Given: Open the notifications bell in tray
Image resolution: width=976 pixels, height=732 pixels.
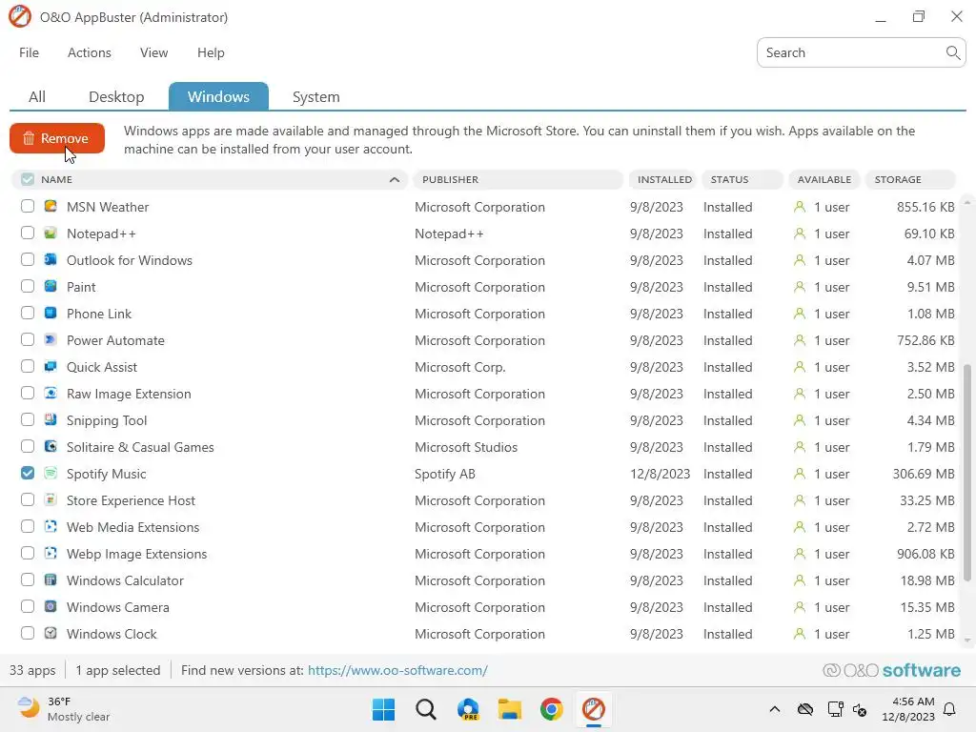Looking at the screenshot, I should (x=949, y=709).
